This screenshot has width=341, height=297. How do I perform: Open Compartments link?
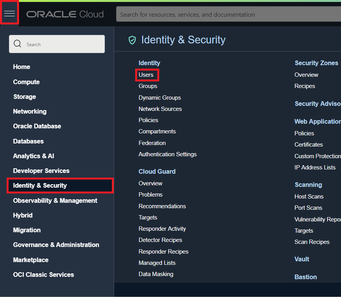(x=157, y=131)
